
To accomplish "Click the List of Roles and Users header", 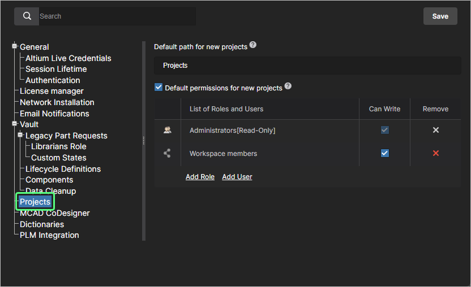I will coord(226,109).
